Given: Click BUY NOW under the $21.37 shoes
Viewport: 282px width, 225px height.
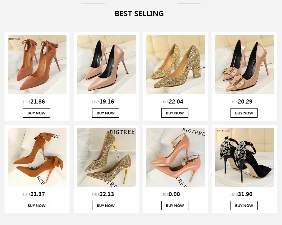Looking at the screenshot, I should pos(37,206).
